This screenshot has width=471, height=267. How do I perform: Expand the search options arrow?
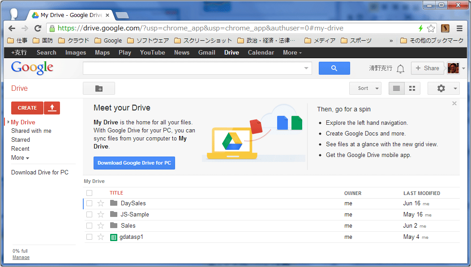tap(306, 68)
